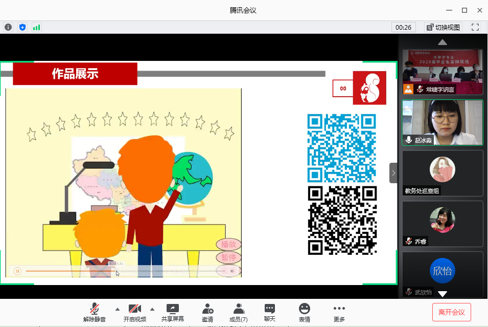This screenshot has width=488, height=327.
Task: Seek on the video progress bar
Action: 125,271
